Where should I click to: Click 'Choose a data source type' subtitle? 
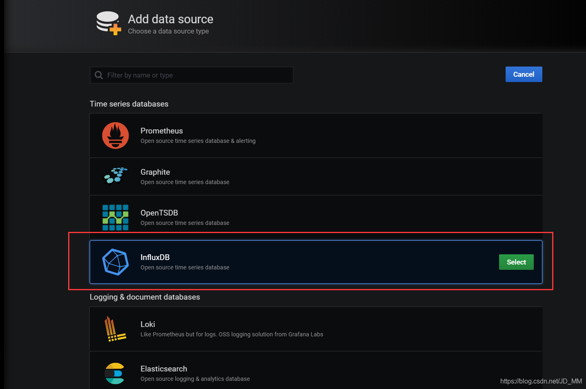click(168, 31)
